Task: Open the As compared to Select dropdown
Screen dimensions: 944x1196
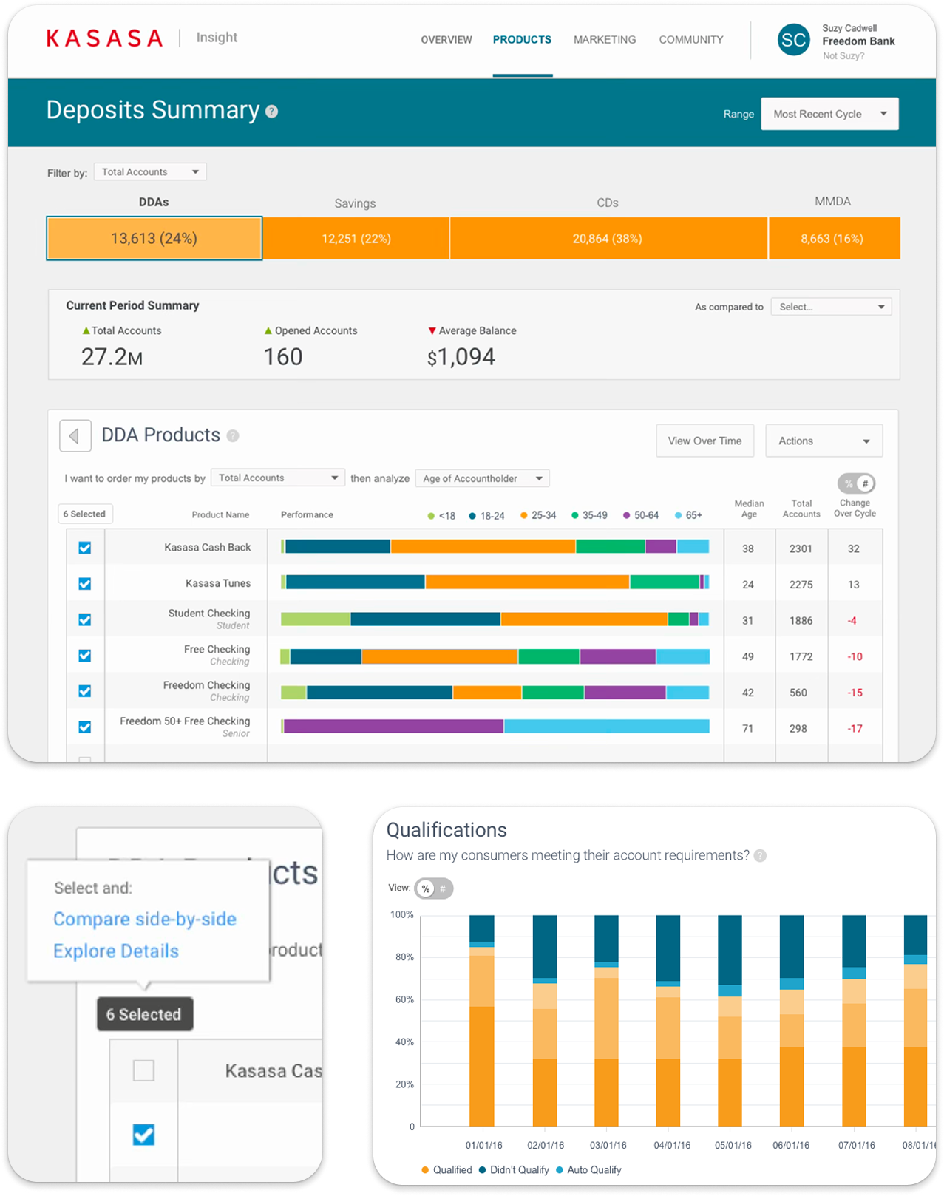Action: [831, 307]
